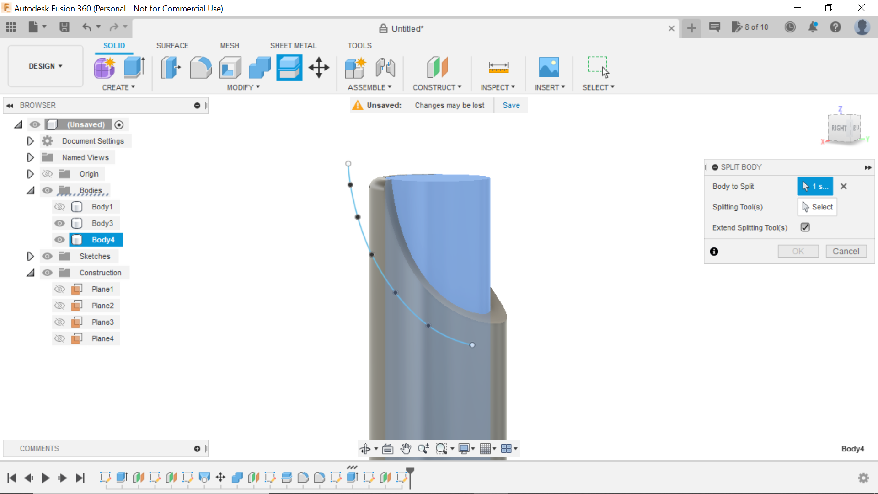Jump to the end of the timeline
This screenshot has height=494, width=878.
coord(80,478)
